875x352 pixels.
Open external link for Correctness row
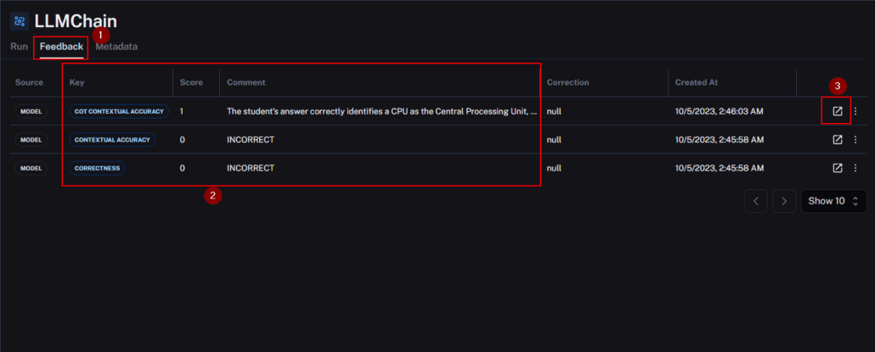click(x=837, y=168)
